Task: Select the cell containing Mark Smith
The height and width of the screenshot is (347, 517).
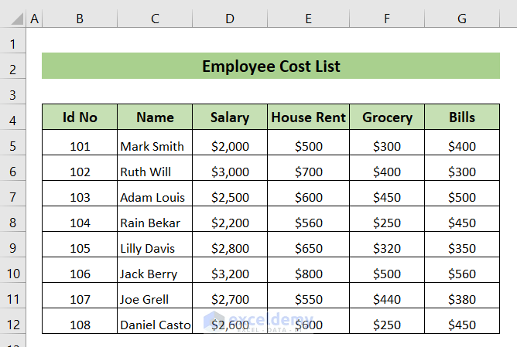Action: click(155, 146)
